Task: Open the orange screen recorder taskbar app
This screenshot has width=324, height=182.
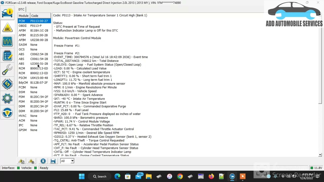Action: (242, 176)
